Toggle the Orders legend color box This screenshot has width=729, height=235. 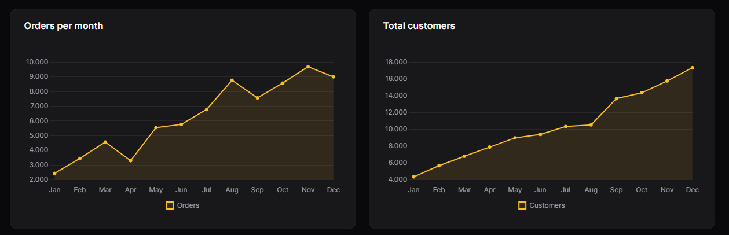click(x=170, y=205)
